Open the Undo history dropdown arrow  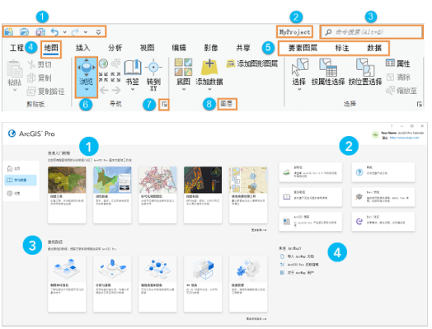tap(65, 32)
